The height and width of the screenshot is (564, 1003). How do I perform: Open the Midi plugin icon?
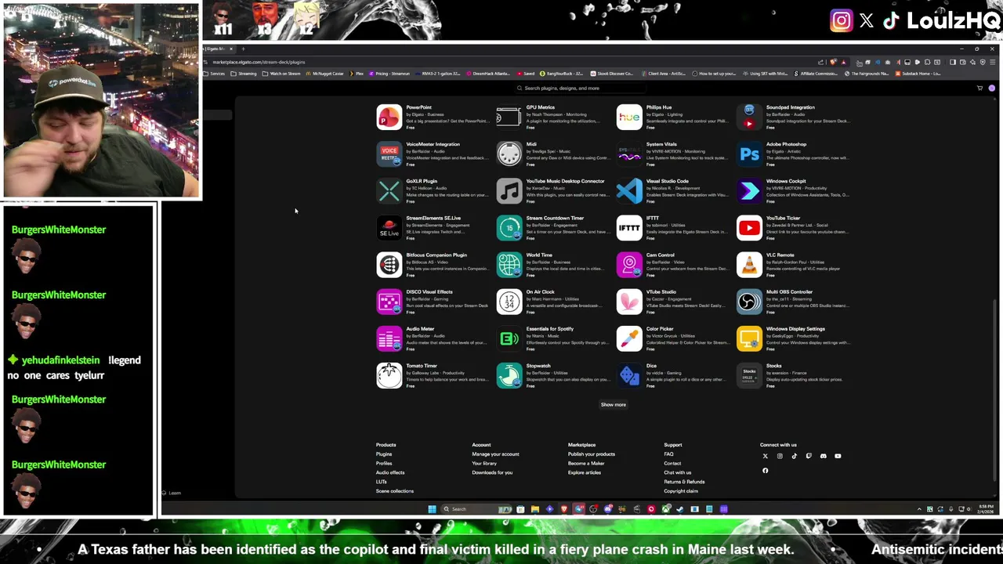tap(509, 154)
